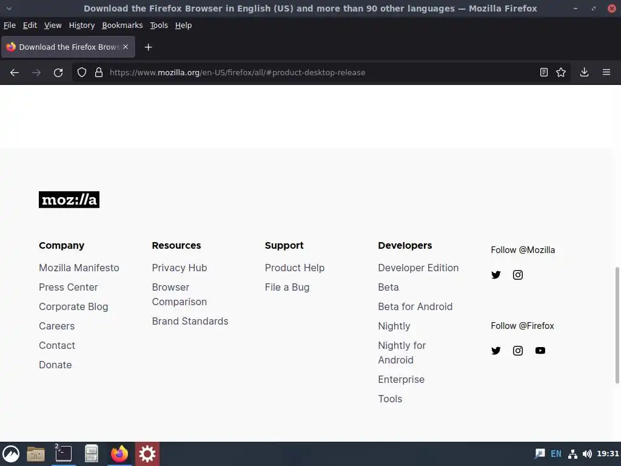Open Corporate Blog link
The height and width of the screenshot is (466, 621).
73,306
